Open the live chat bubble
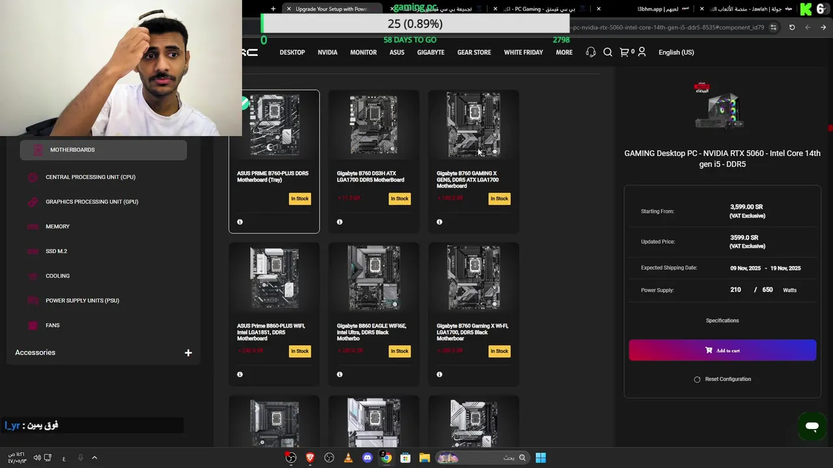 812,427
